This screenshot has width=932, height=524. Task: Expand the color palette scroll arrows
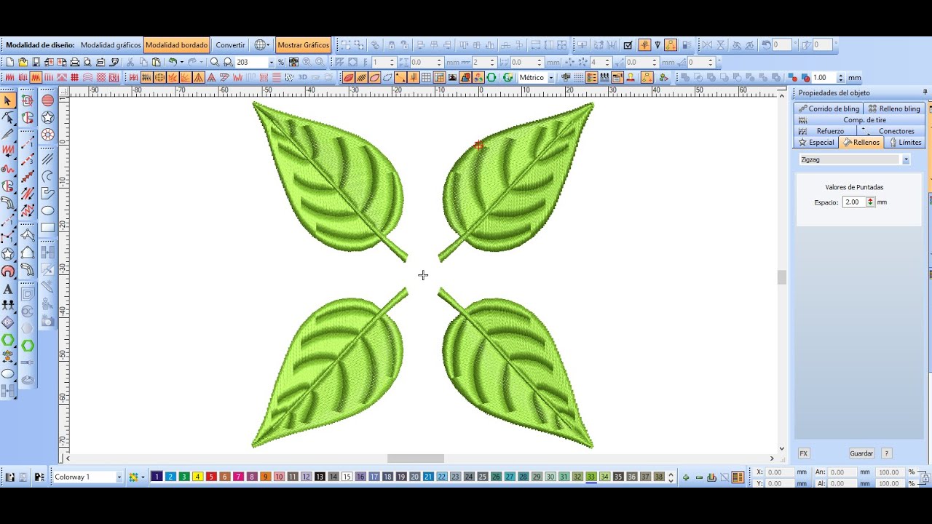point(671,477)
